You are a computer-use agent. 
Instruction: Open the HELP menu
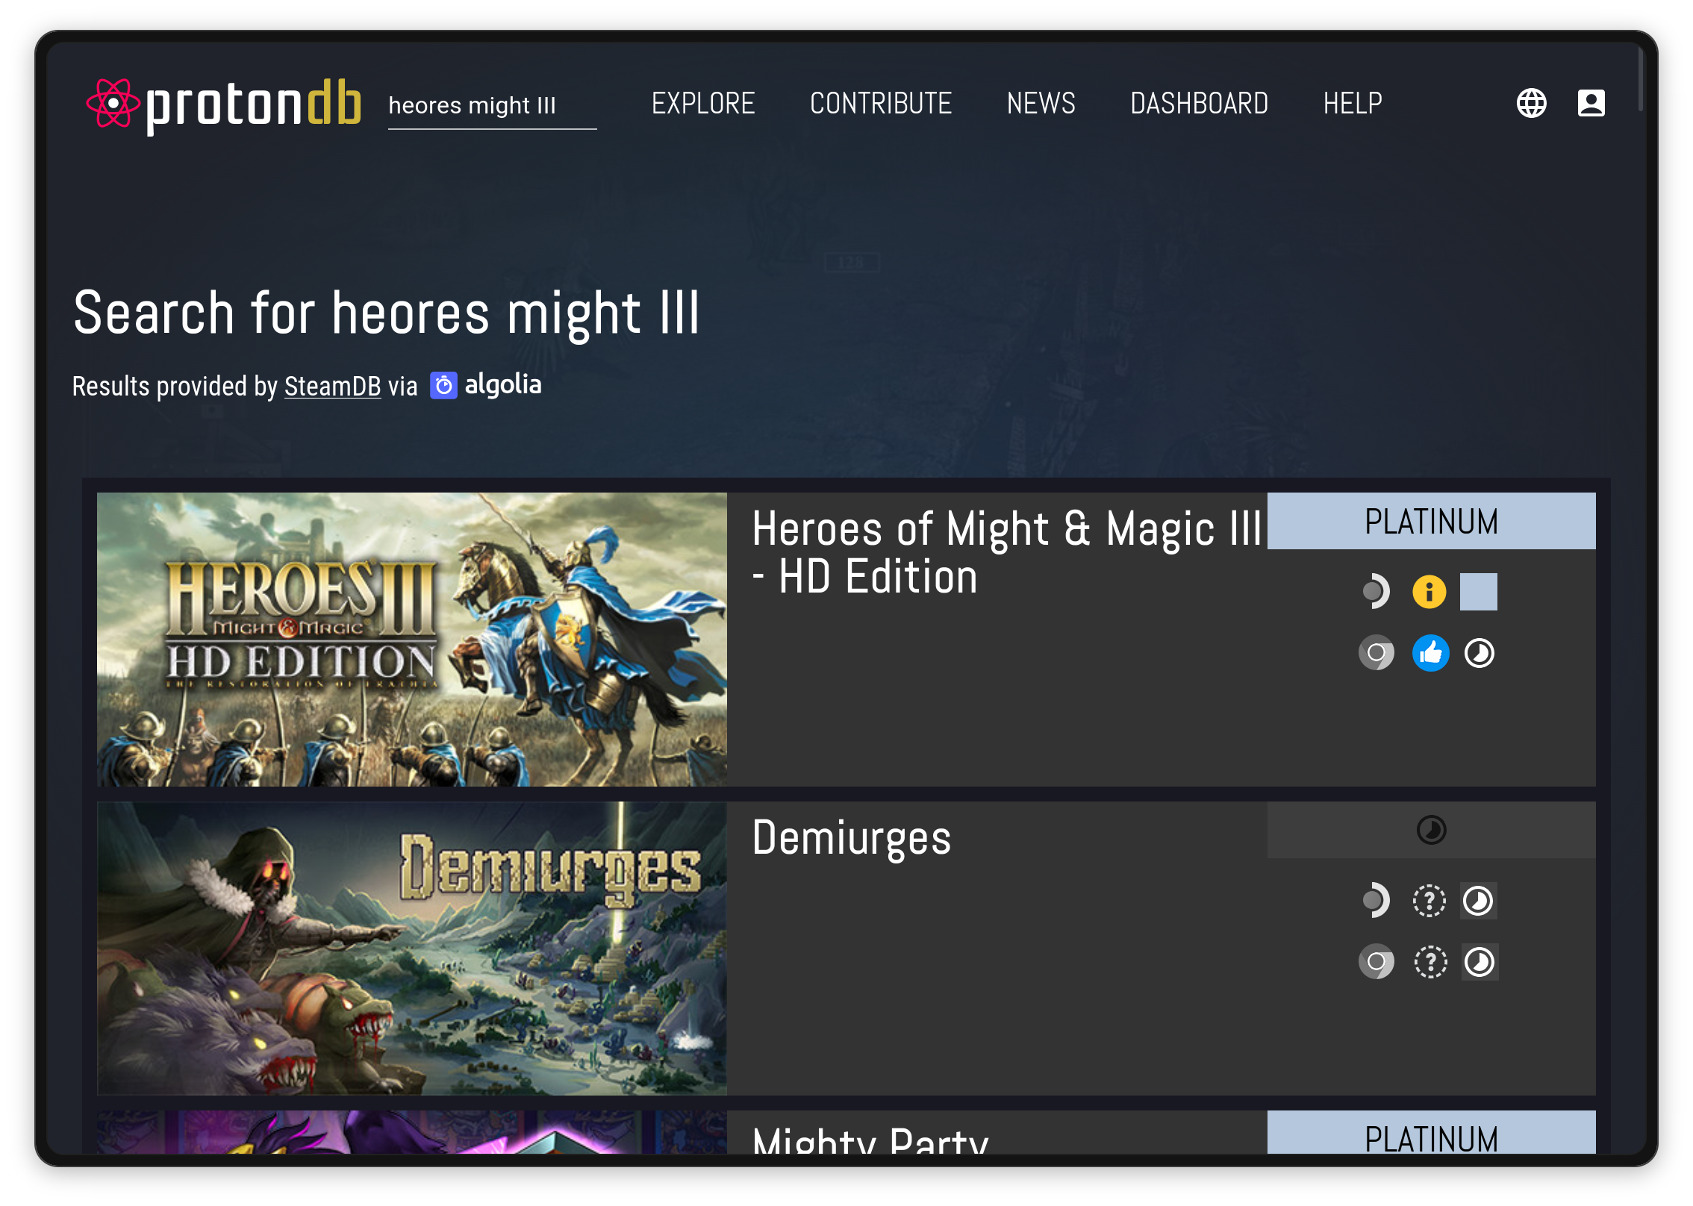[x=1353, y=103]
